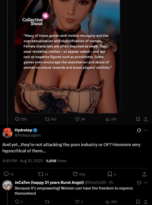
Task: Like JoCaTen's reply with 3 likes
Action: click(x=79, y=202)
